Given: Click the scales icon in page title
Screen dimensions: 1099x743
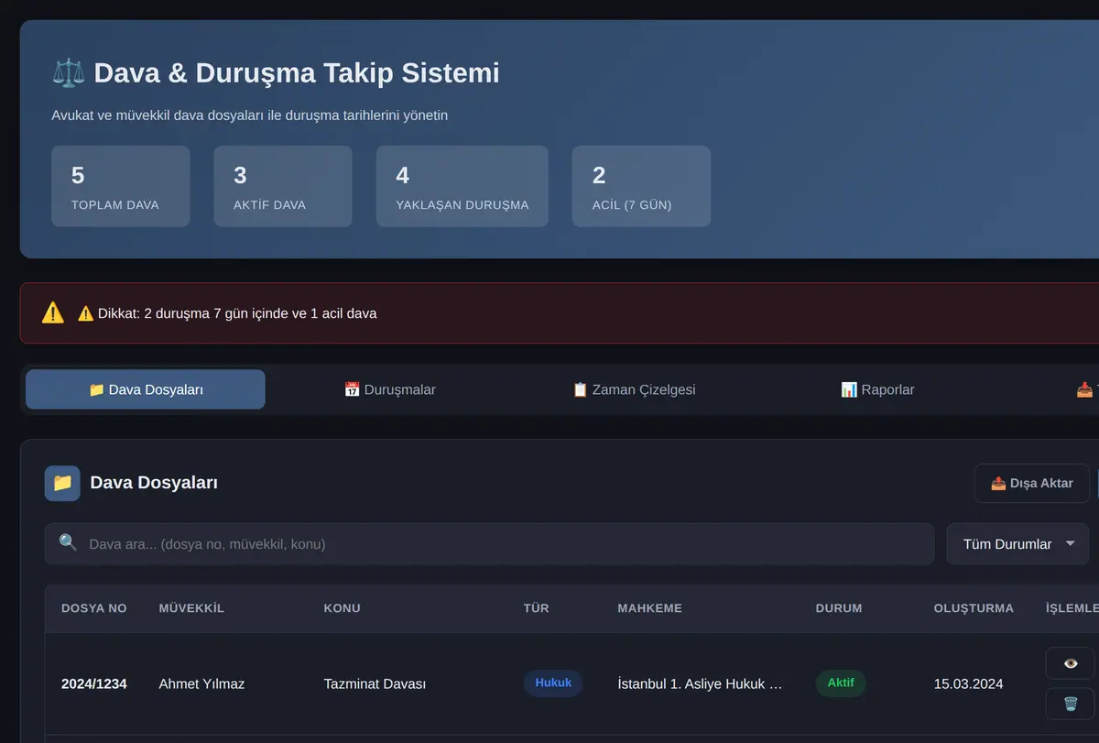Looking at the screenshot, I should [x=69, y=73].
